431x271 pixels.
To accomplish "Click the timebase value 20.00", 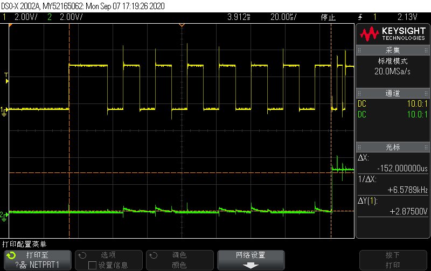I will pyautogui.click(x=283, y=17).
